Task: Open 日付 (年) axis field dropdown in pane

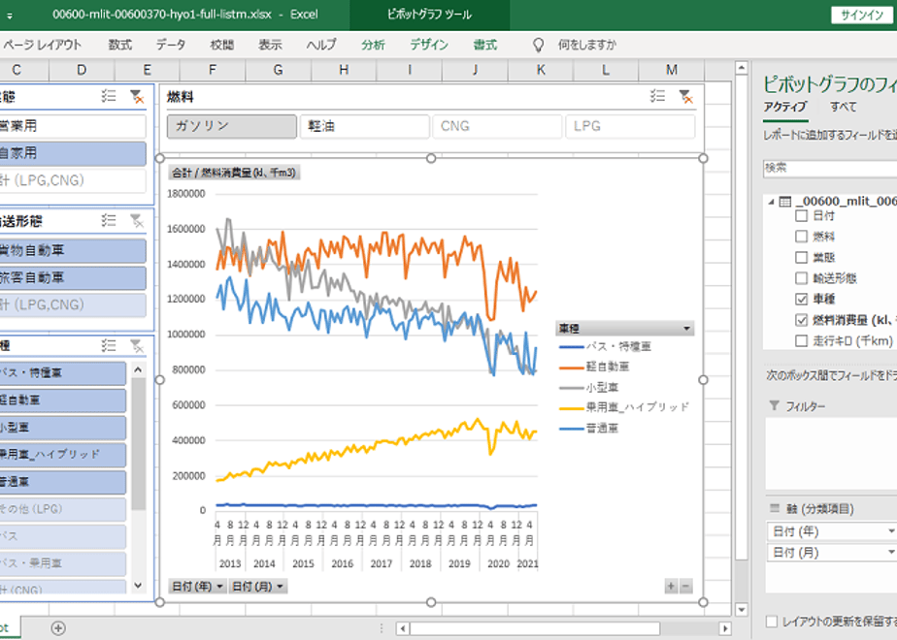Action: point(890,531)
